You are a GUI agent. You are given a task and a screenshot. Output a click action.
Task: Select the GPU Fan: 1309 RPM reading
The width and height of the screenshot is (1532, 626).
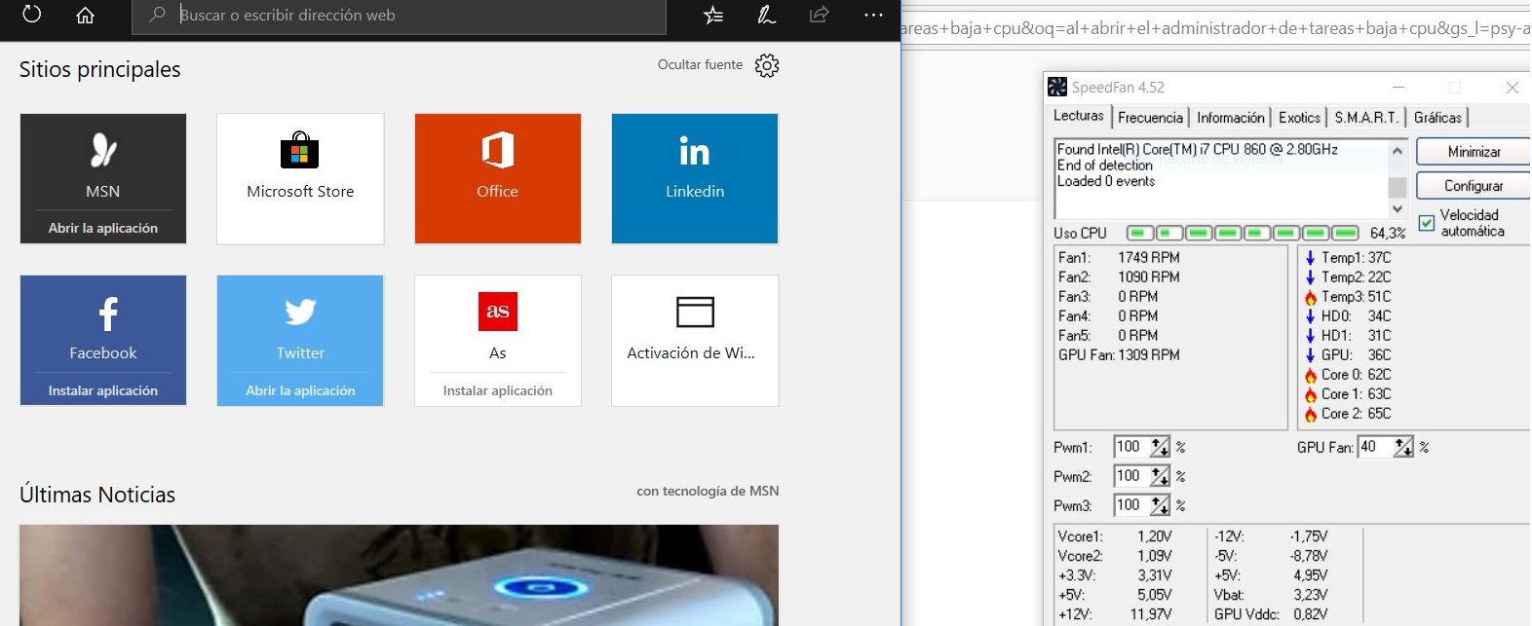click(1119, 355)
